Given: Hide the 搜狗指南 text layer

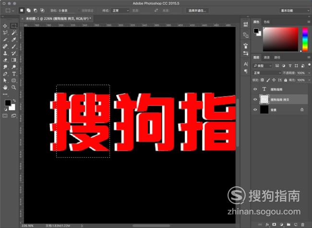Looking at the screenshot, I should point(255,89).
